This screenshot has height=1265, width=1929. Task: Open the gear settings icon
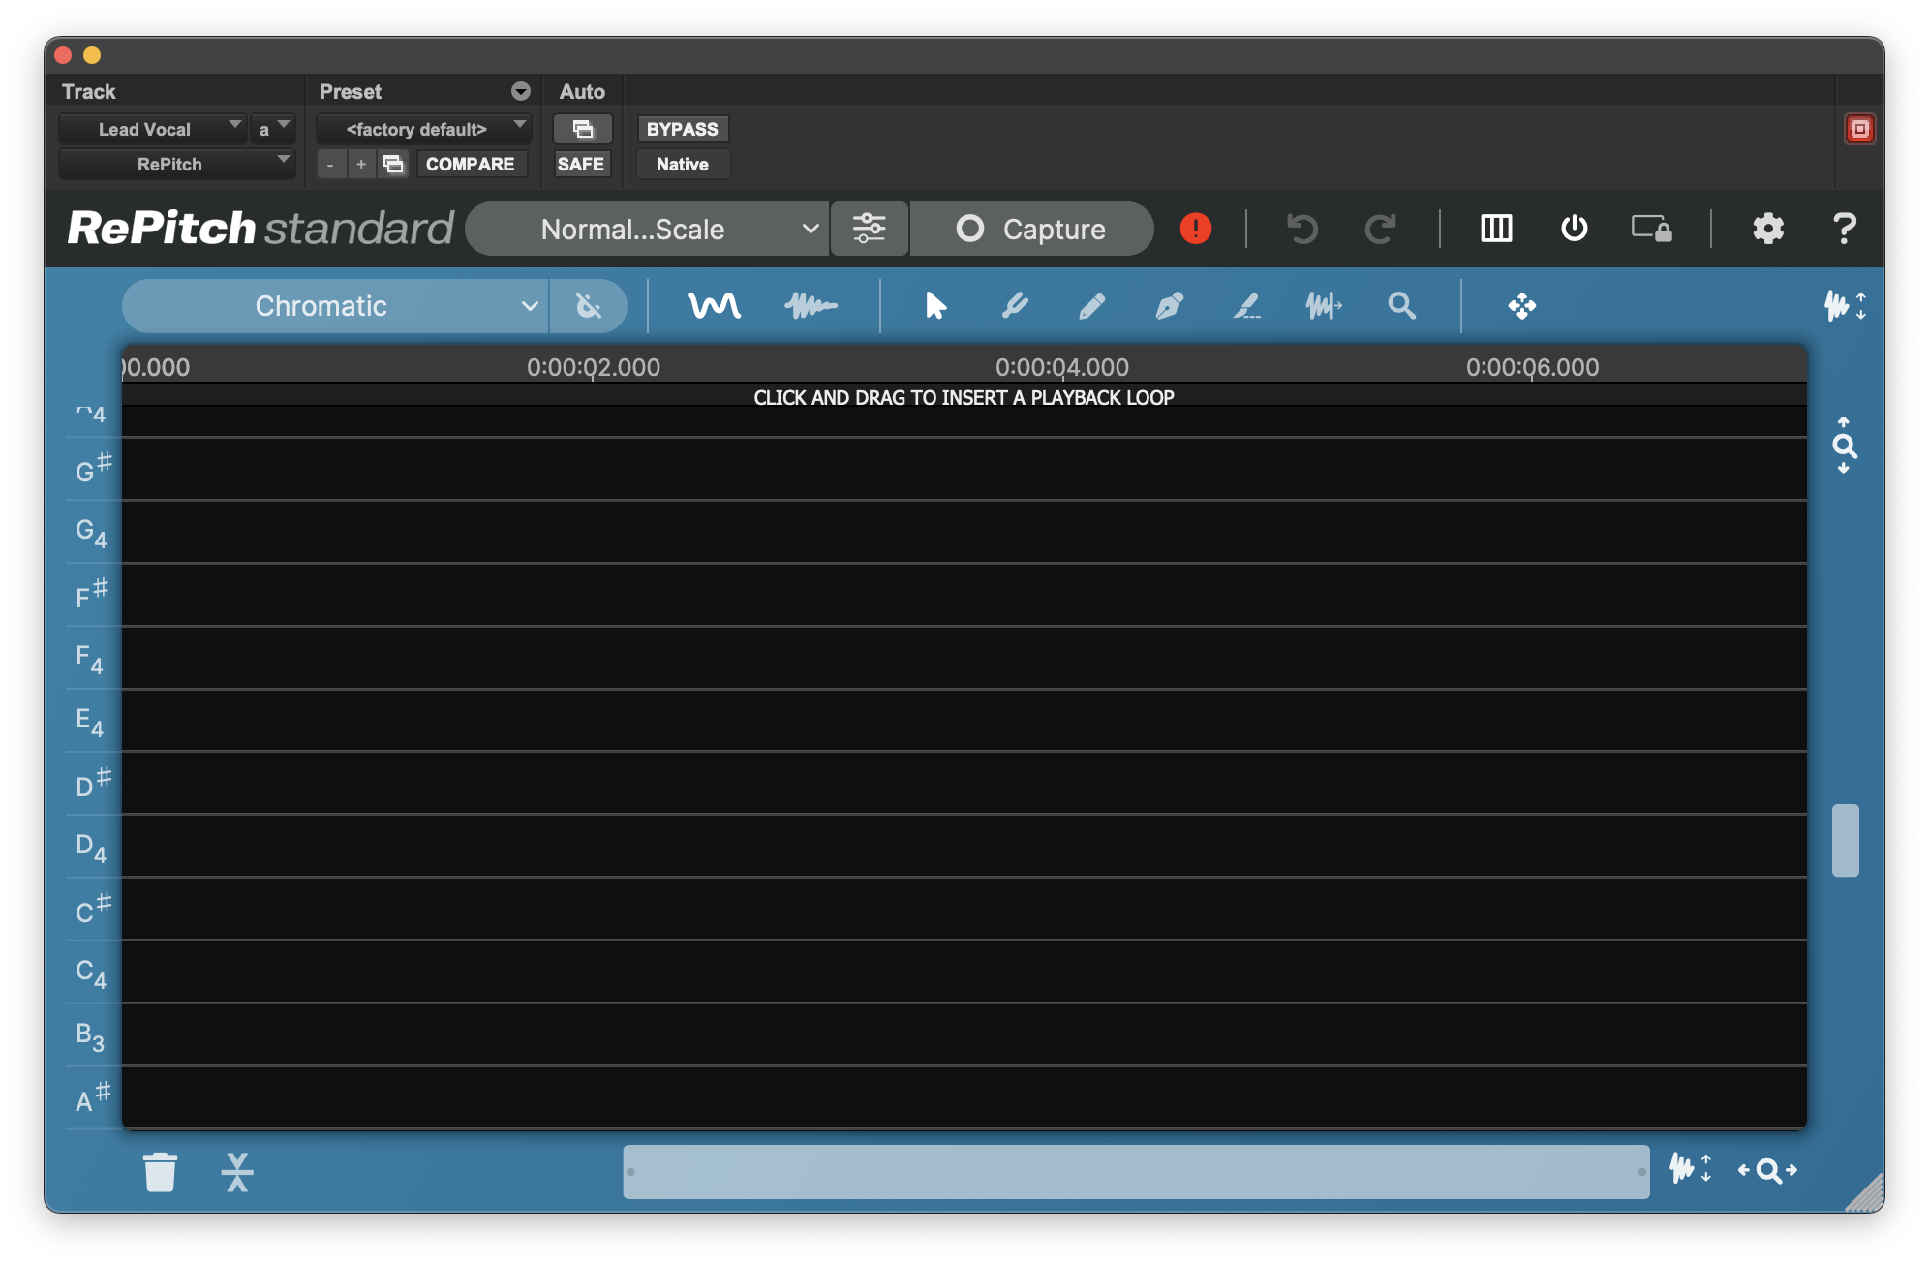click(x=1767, y=229)
